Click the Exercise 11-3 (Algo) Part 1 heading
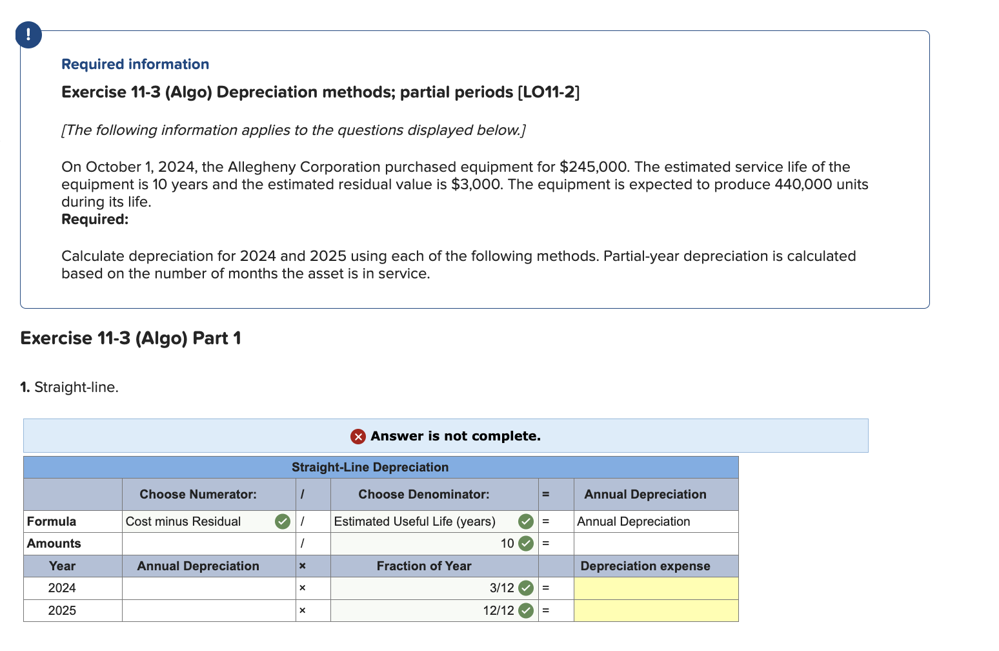 [x=130, y=338]
